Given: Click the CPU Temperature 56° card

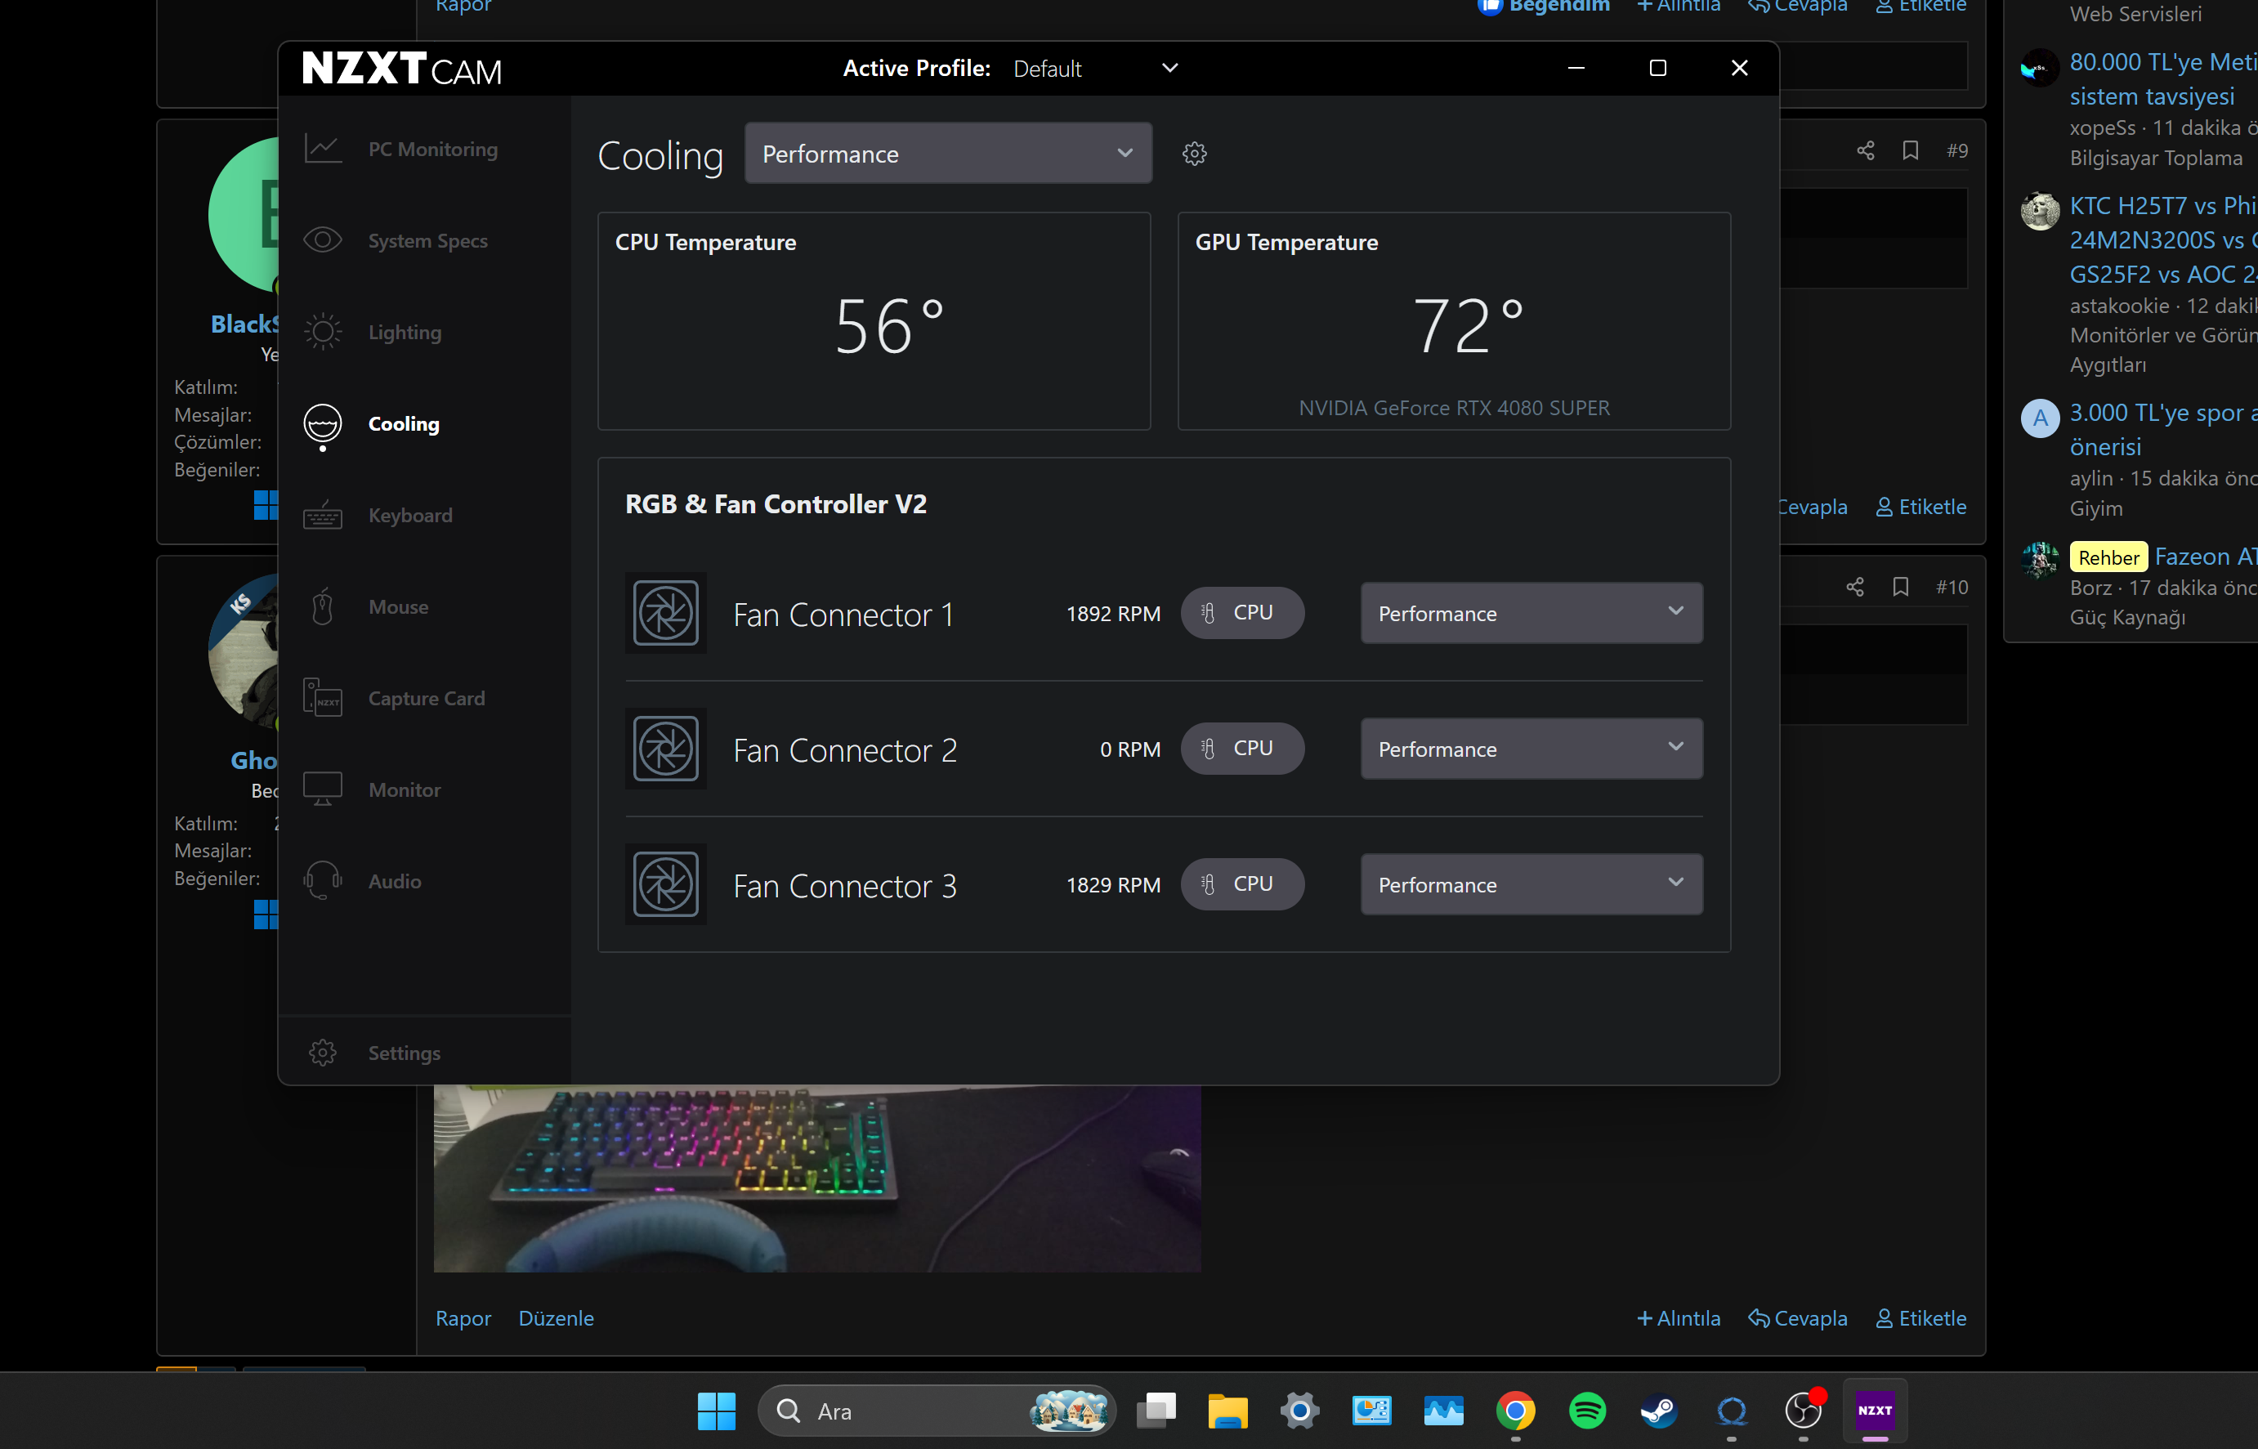Looking at the screenshot, I should pyautogui.click(x=873, y=321).
